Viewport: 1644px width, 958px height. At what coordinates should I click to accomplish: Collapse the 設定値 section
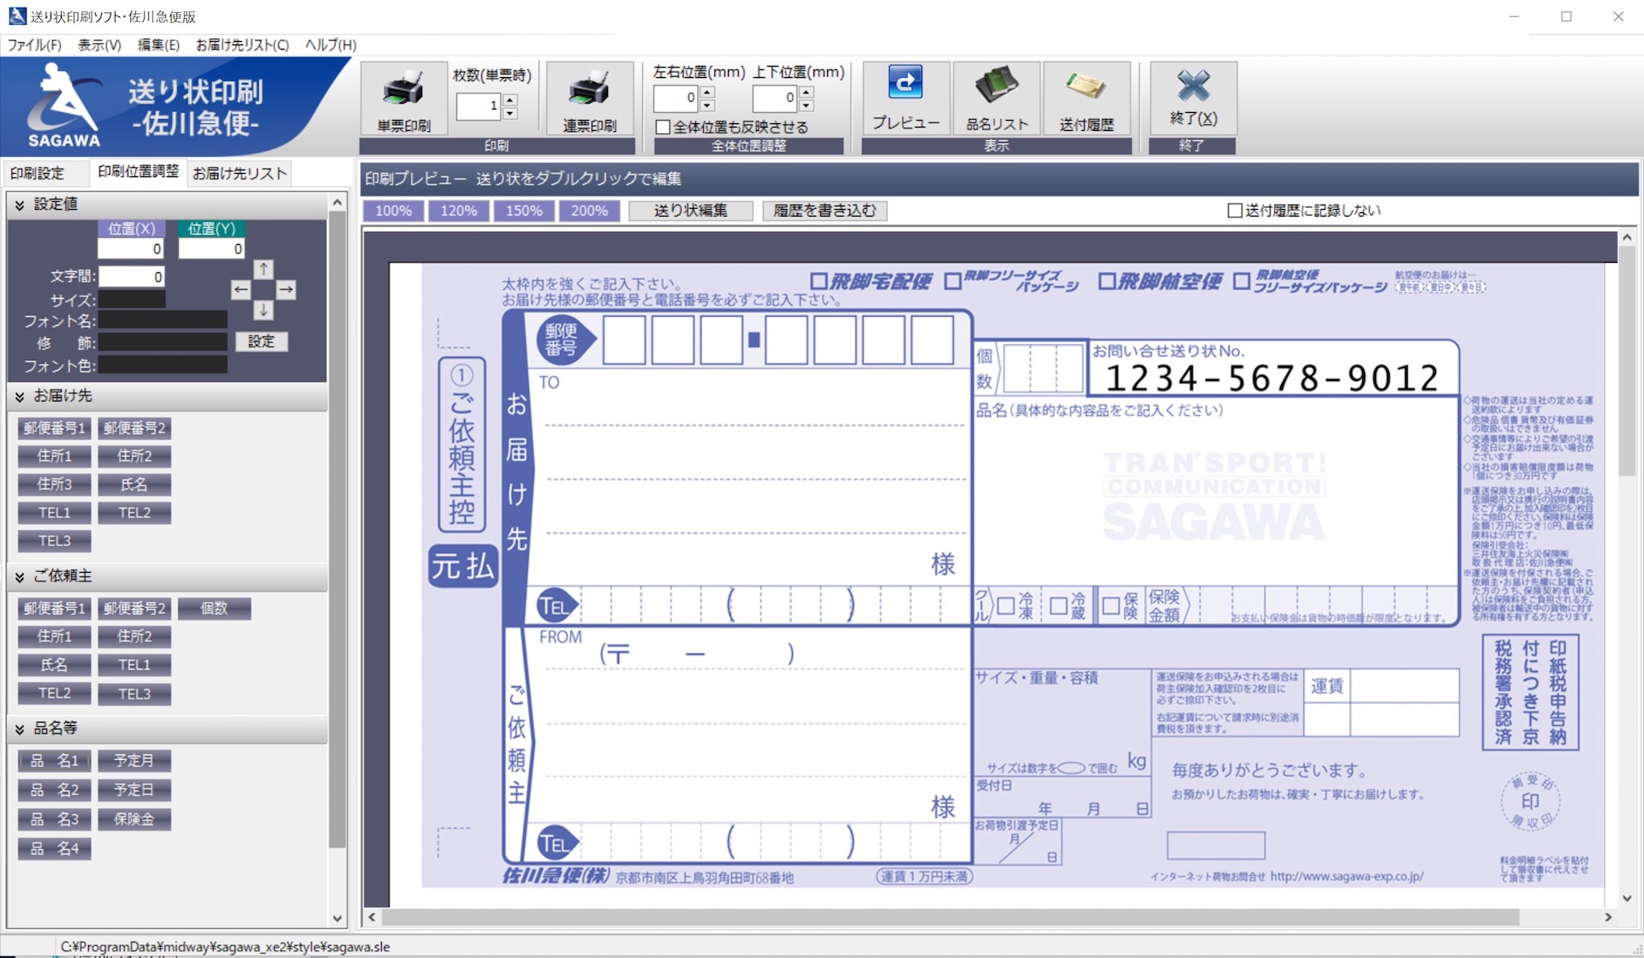coord(20,205)
